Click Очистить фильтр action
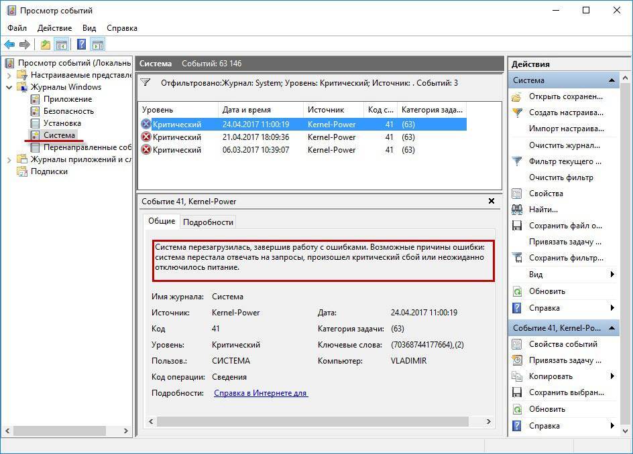This screenshot has width=633, height=454. [x=561, y=177]
